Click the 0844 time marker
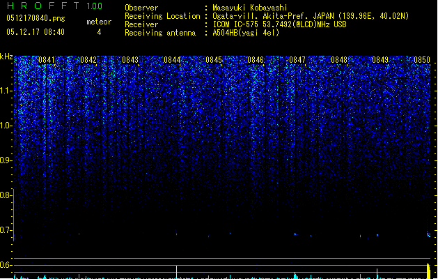The height and width of the screenshot is (279, 438). (x=172, y=60)
